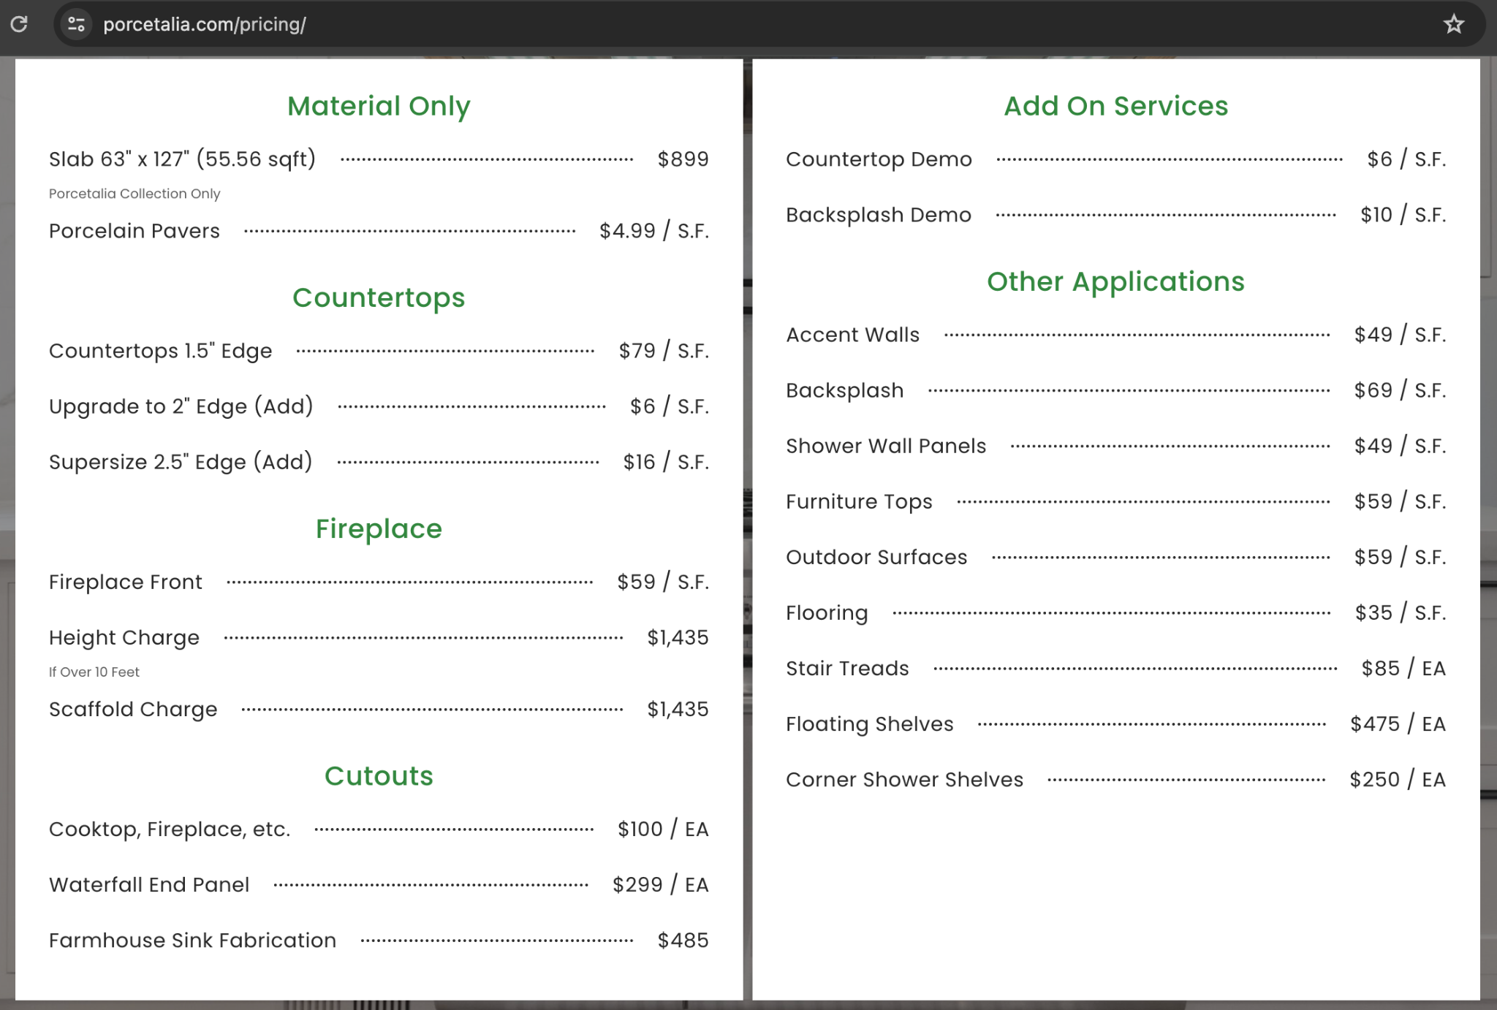The height and width of the screenshot is (1010, 1497).
Task: Click the Fireplace Front item
Action: click(x=125, y=582)
